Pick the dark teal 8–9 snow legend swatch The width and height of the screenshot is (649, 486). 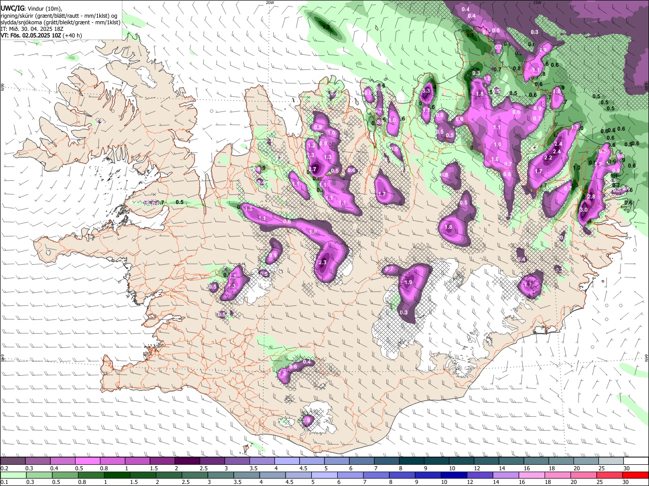[412, 461]
